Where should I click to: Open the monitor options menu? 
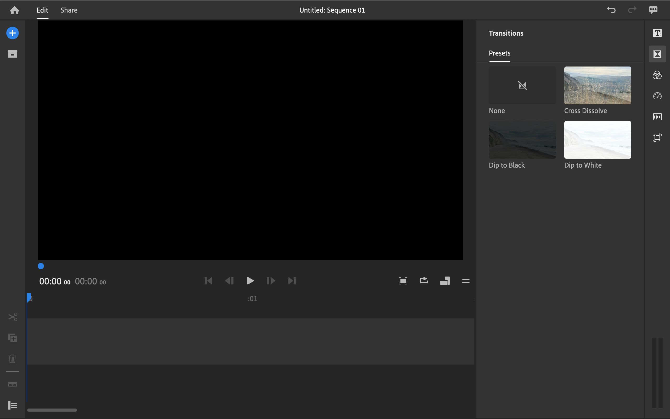466,281
